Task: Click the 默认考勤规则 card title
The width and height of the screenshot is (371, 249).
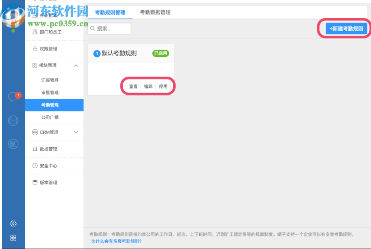Action: tap(119, 53)
